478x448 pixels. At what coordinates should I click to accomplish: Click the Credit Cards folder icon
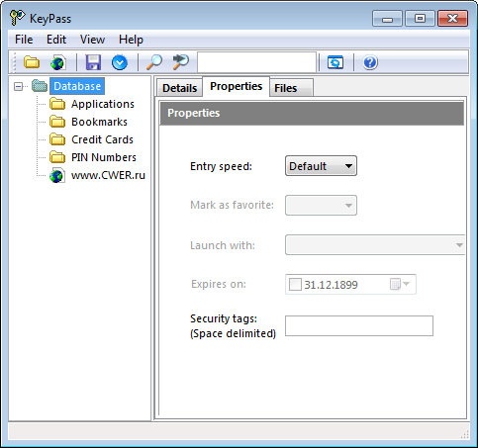click(x=57, y=139)
